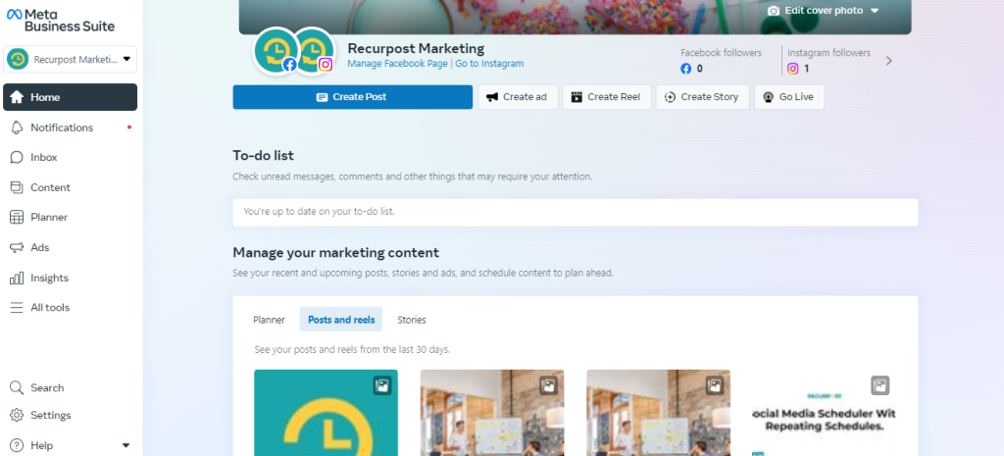Expand followers details with the right chevron
The height and width of the screenshot is (456, 1004).
(x=888, y=61)
